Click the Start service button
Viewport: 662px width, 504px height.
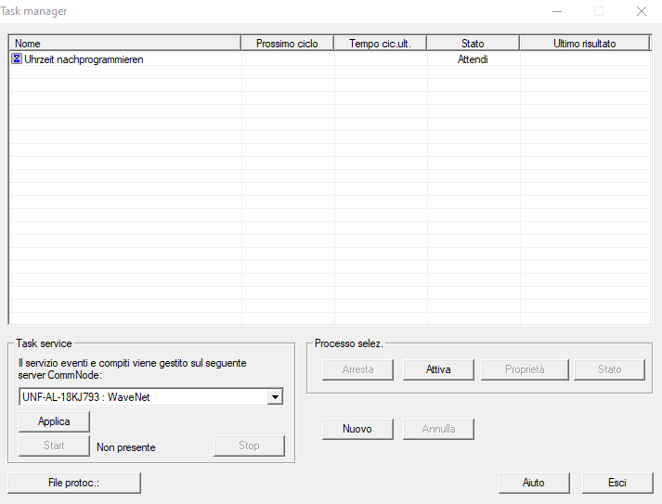point(55,446)
